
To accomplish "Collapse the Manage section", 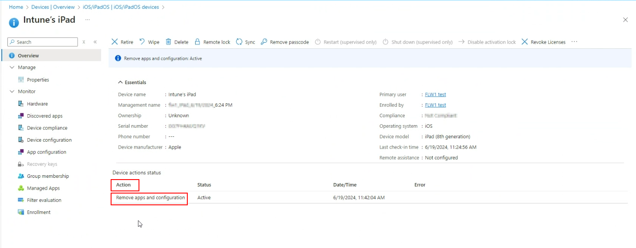I will point(12,68).
